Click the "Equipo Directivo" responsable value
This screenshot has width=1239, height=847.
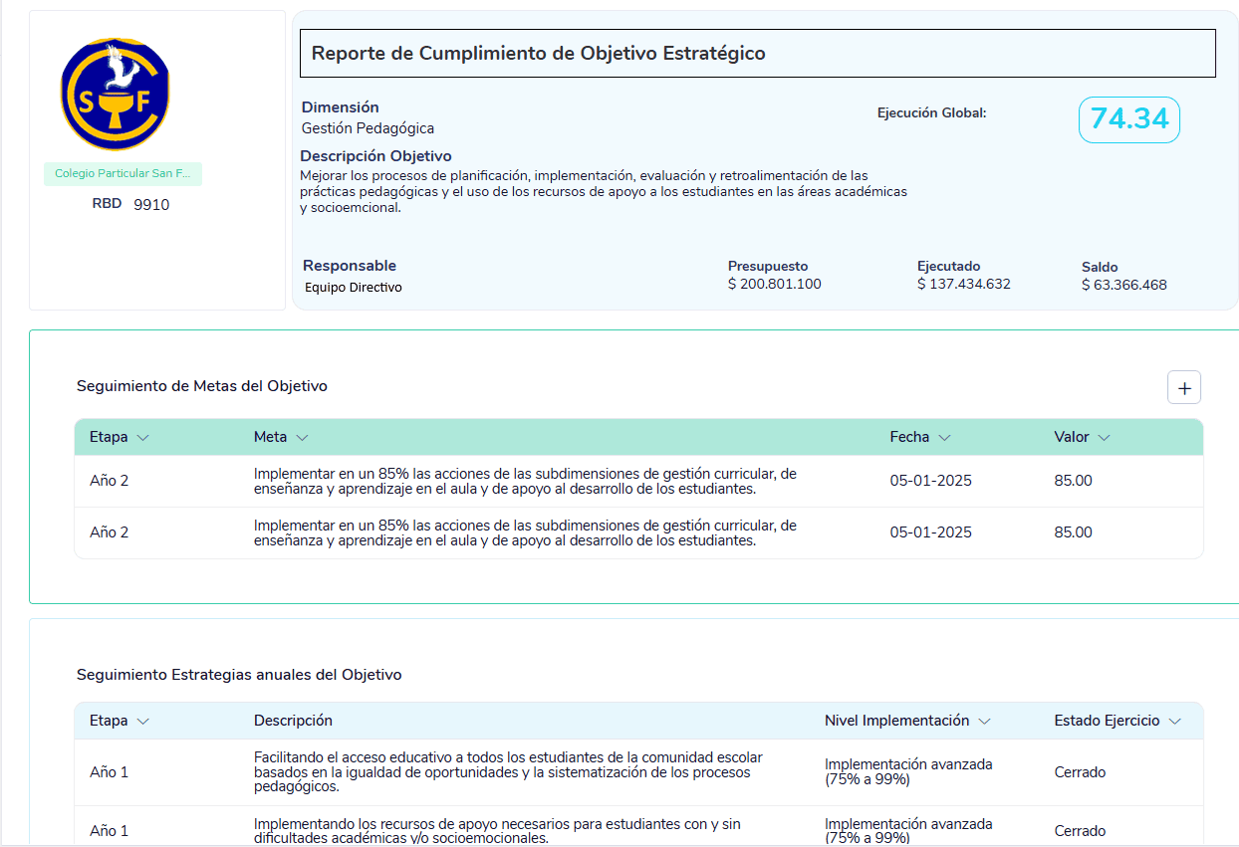pyautogui.click(x=354, y=288)
